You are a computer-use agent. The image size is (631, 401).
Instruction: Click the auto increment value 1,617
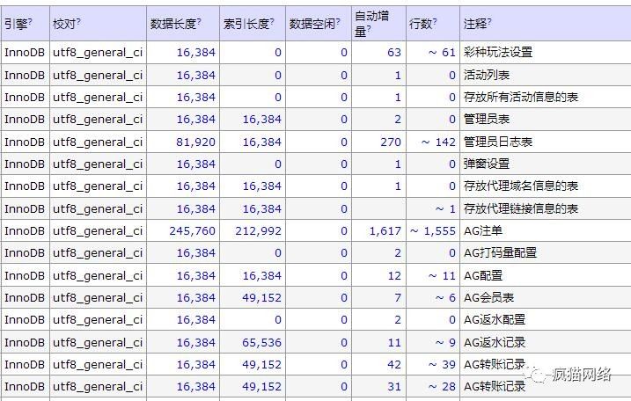385,231
